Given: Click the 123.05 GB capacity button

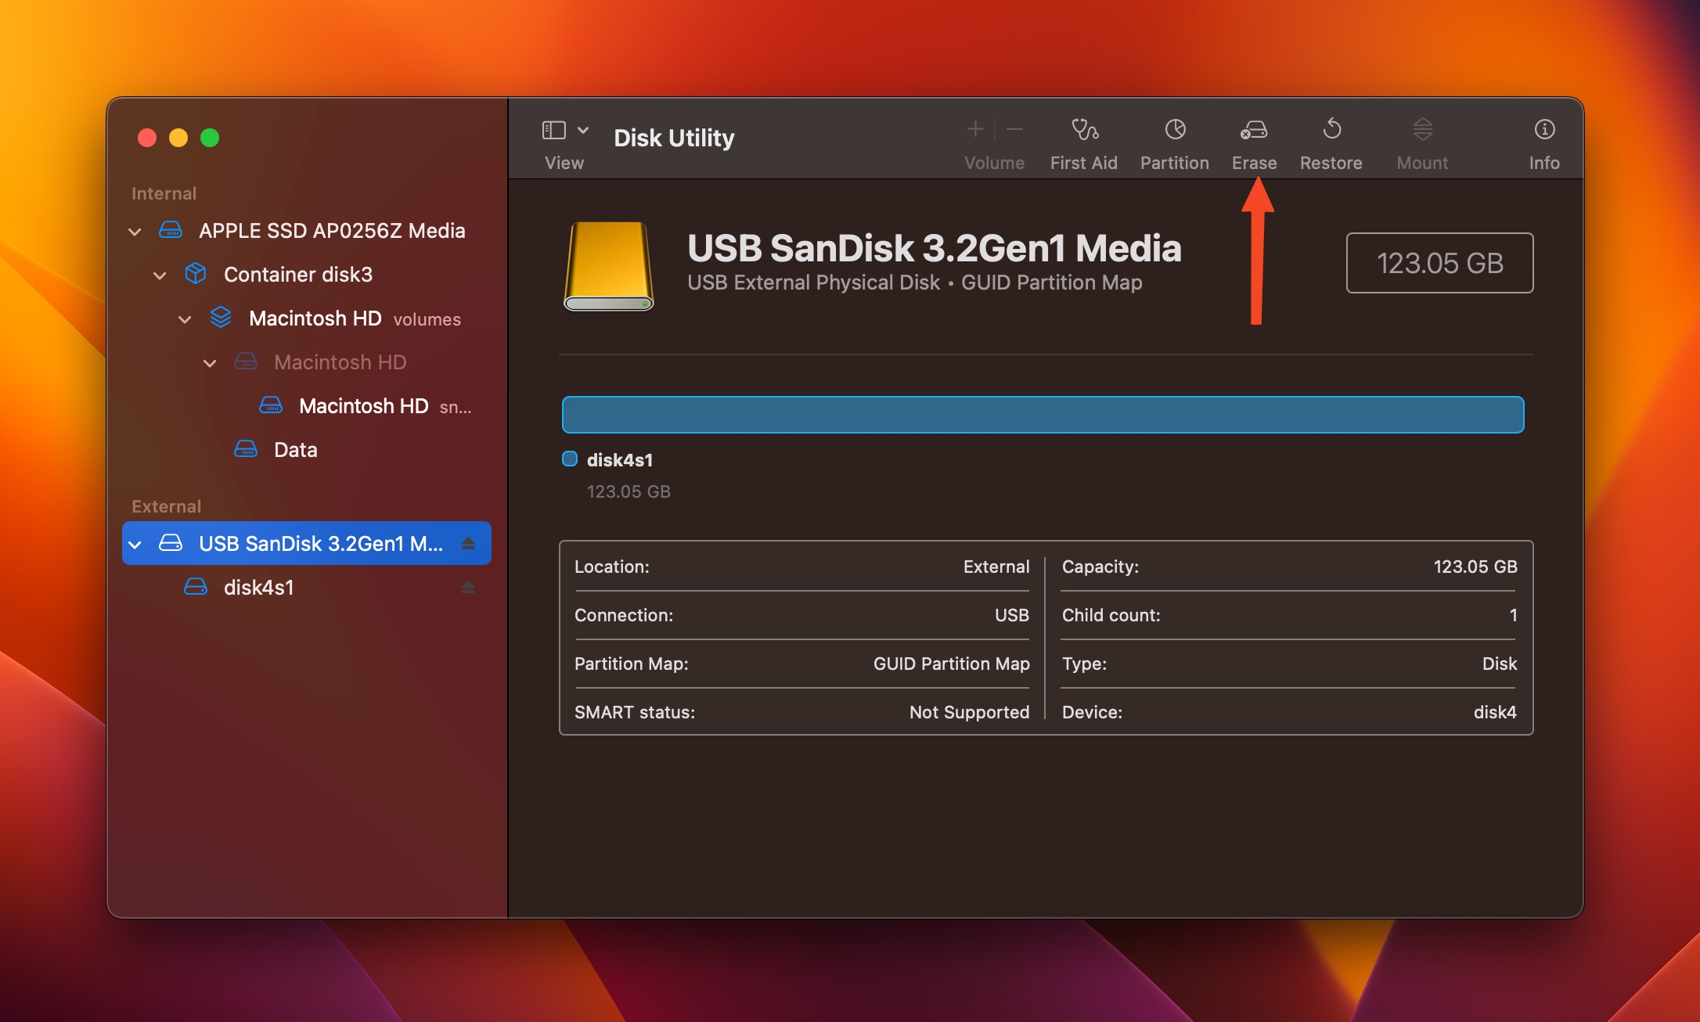Looking at the screenshot, I should 1438,262.
